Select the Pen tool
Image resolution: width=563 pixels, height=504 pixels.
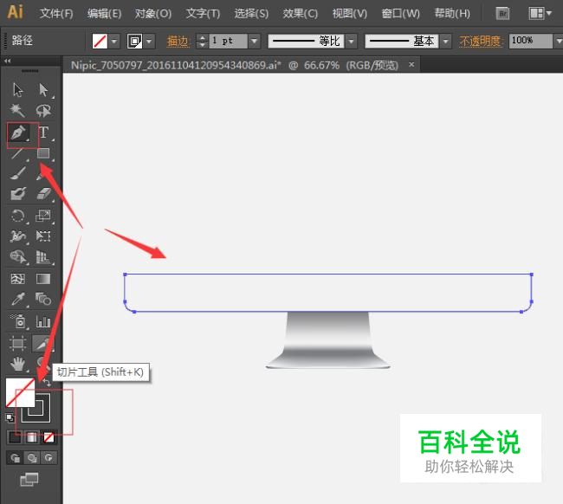click(x=18, y=132)
